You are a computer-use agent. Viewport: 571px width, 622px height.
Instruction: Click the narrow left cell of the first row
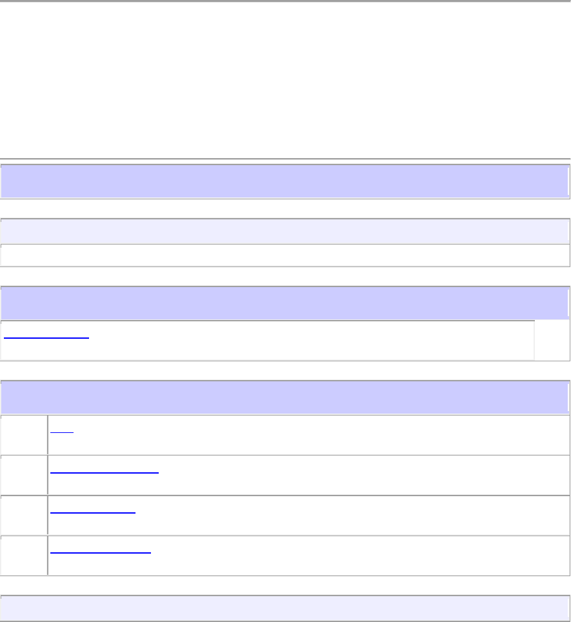[x=24, y=434]
